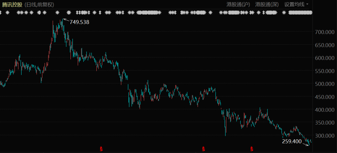
Task: Click the dense event marker cluster at far right
Action: (x=300, y=13)
